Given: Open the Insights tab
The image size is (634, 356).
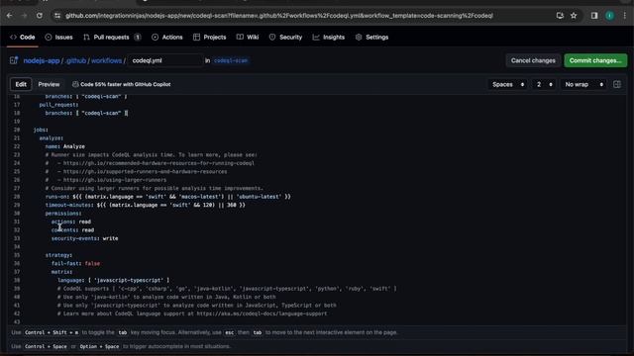Looking at the screenshot, I should [329, 38].
